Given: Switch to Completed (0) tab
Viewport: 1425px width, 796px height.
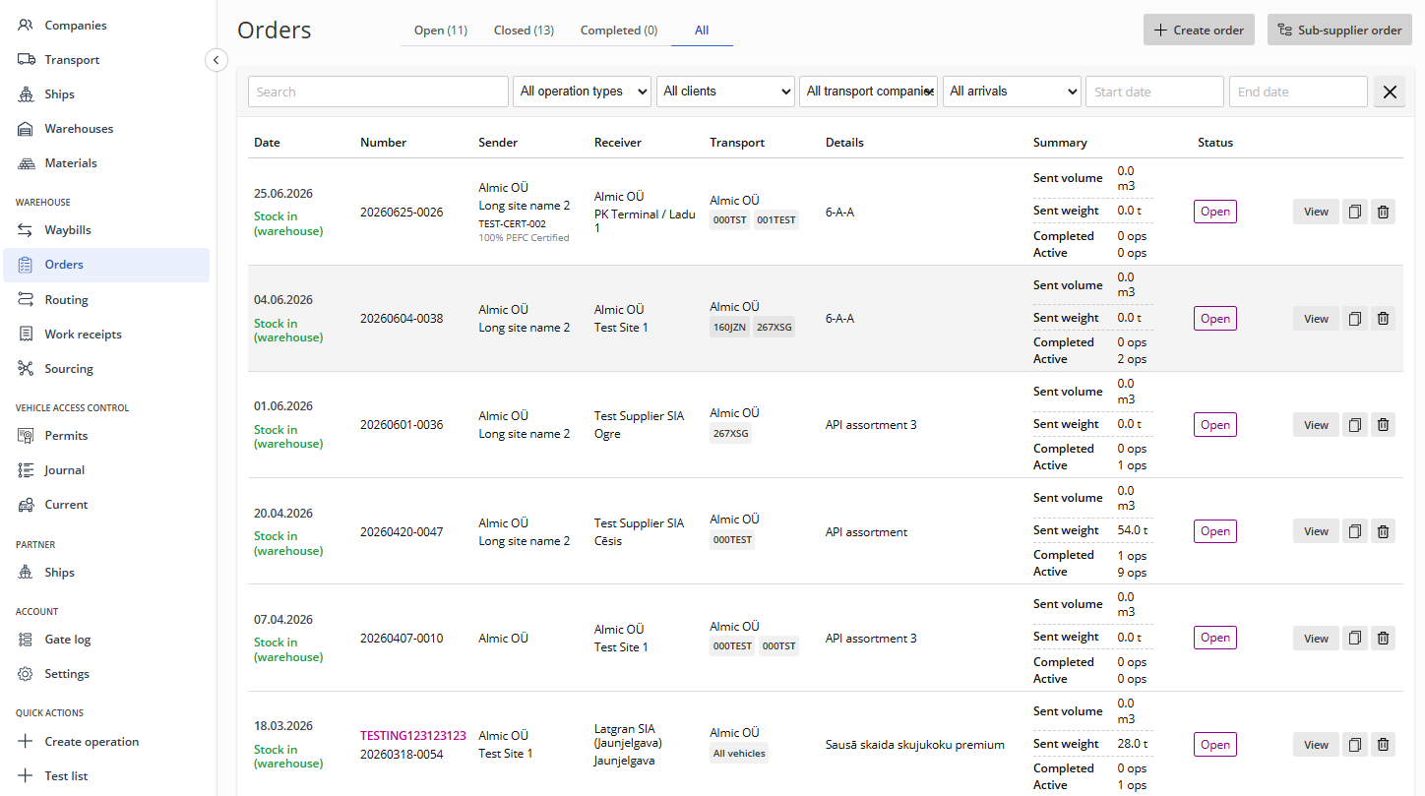Looking at the screenshot, I should point(619,31).
